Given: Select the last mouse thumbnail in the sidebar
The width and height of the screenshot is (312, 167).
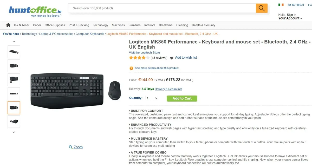Looking at the screenshot, I should pyautogui.click(x=14, y=122).
